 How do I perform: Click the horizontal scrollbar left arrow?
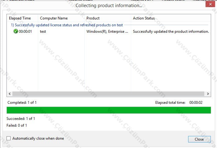10,94
